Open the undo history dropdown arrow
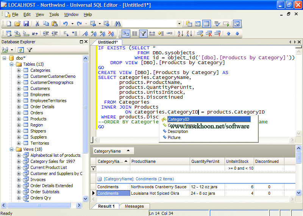This screenshot has width=303, height=216. tap(72, 24)
